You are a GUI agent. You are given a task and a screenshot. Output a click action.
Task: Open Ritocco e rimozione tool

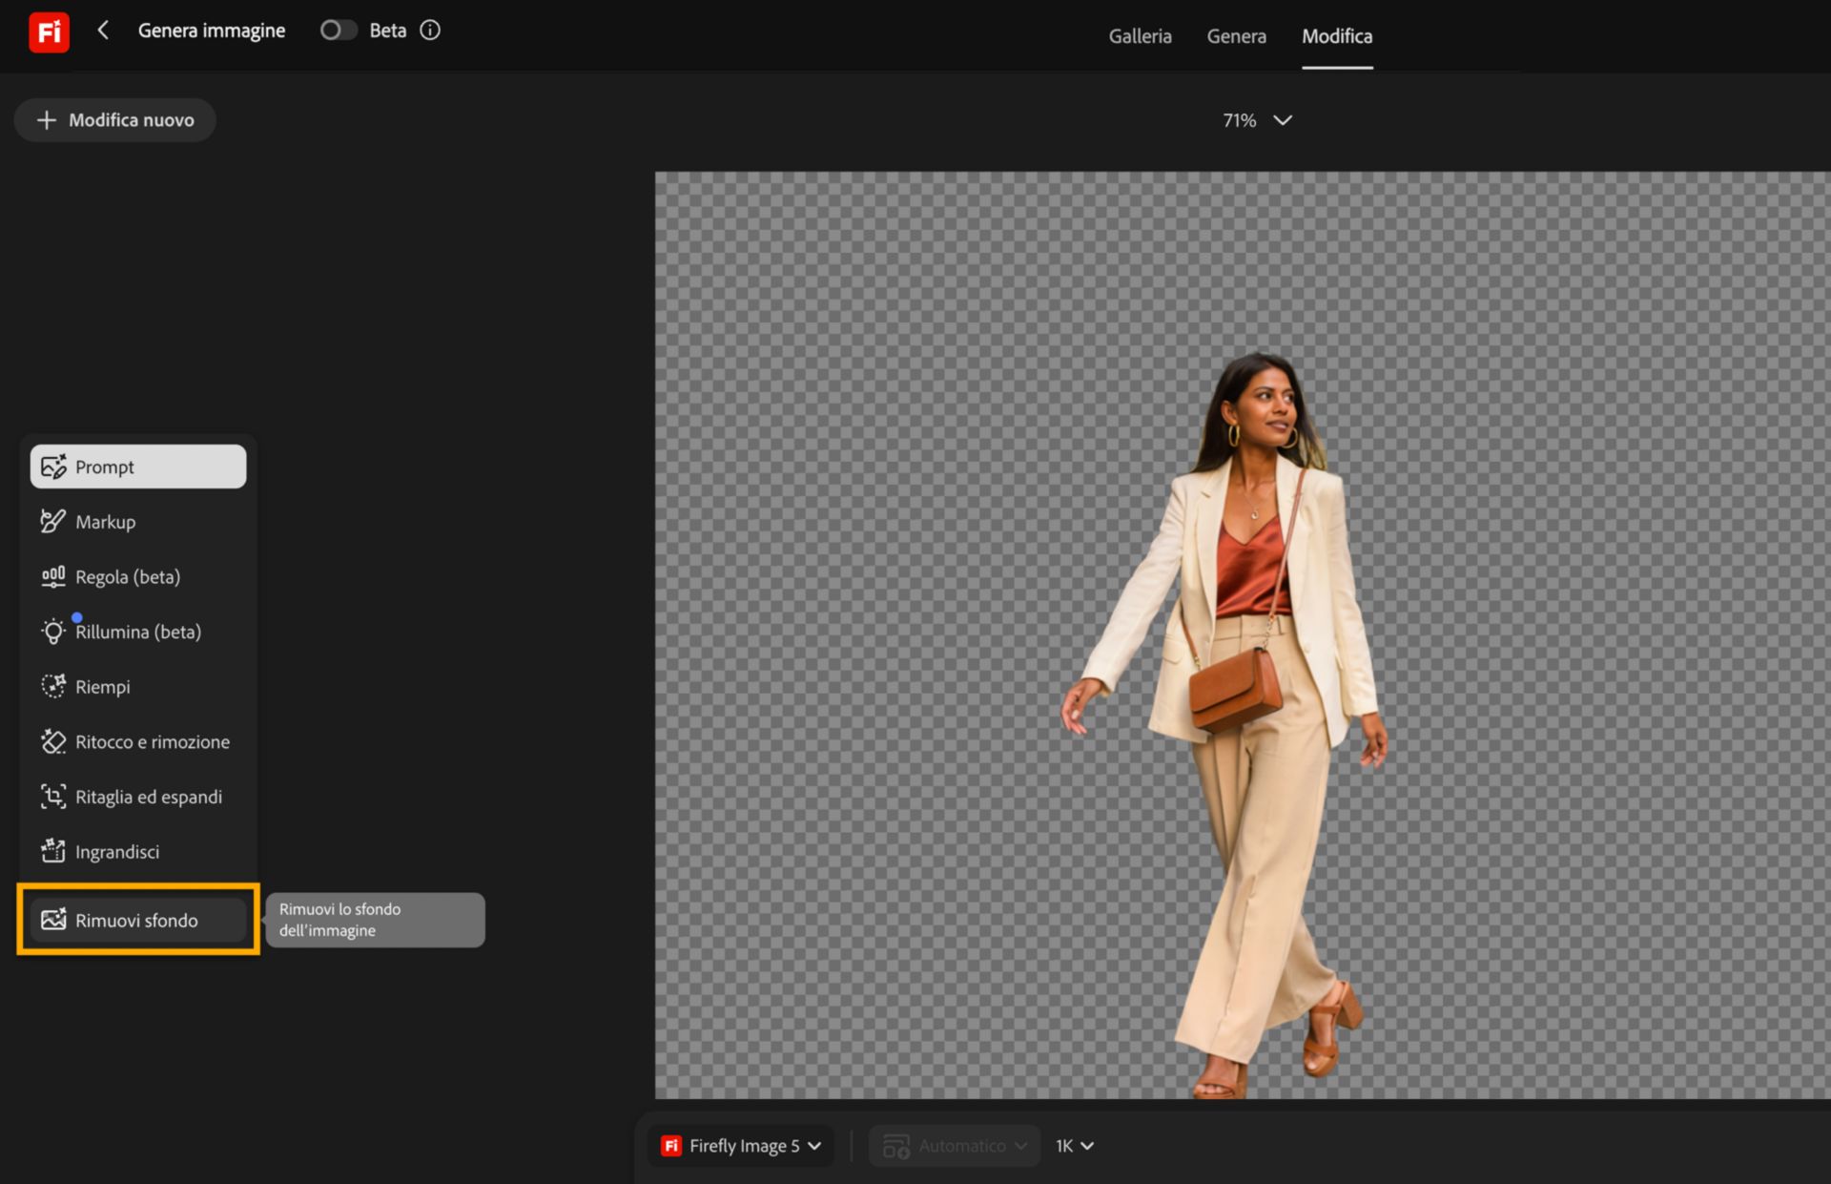(x=138, y=741)
